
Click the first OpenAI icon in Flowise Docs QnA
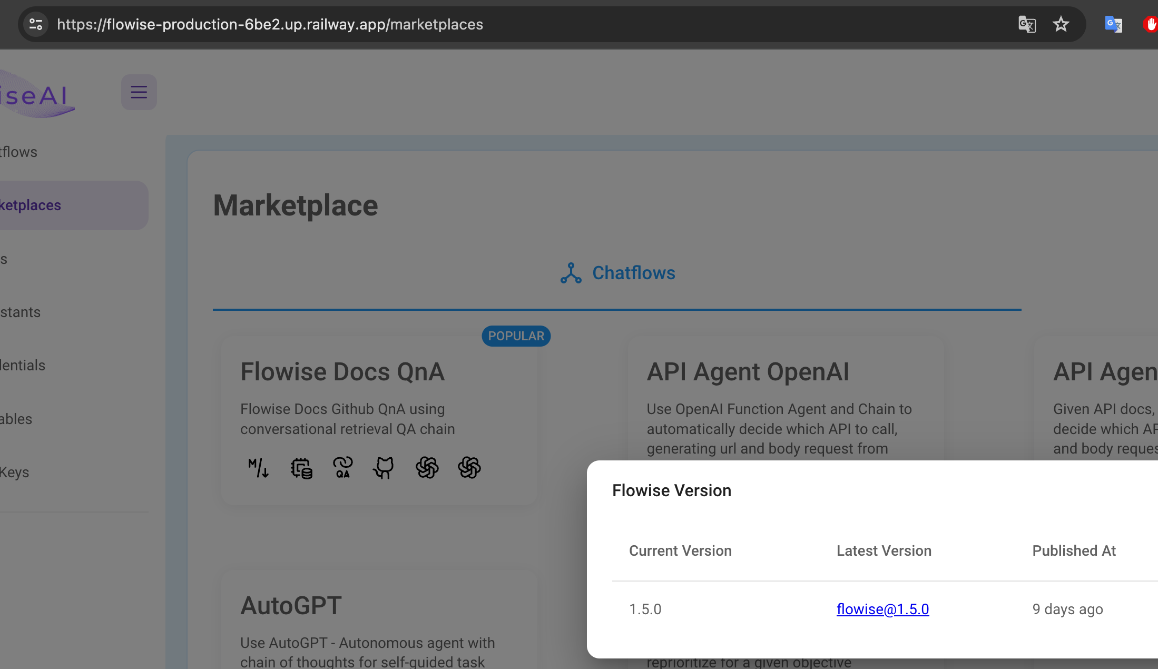tap(426, 467)
